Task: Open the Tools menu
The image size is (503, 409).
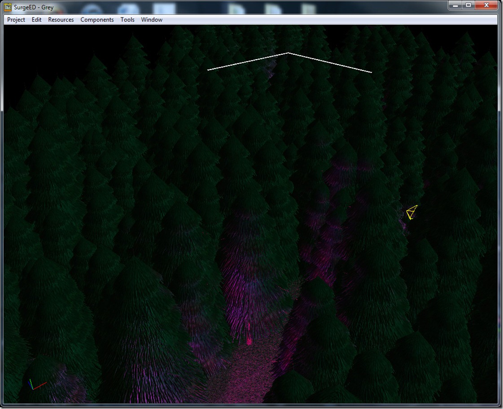Action: pyautogui.click(x=127, y=20)
